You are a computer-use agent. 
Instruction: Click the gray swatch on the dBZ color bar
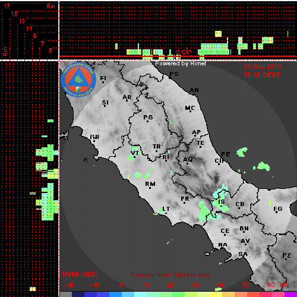coord(66,295)
